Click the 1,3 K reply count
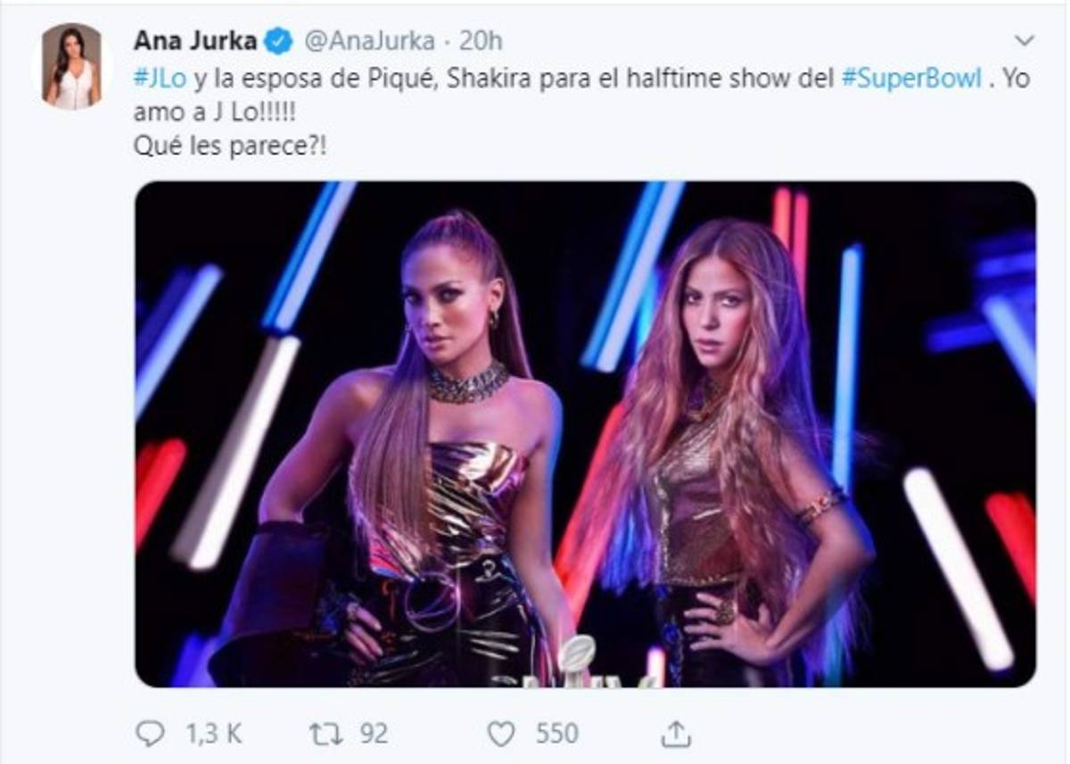The height and width of the screenshot is (764, 1070). tap(214, 733)
